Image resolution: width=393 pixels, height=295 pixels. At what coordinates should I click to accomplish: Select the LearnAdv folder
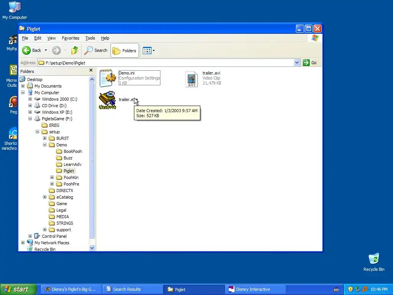coord(73,164)
